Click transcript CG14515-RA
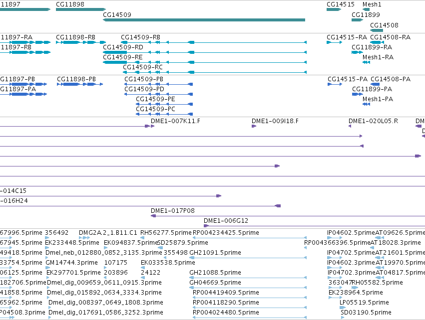Image resolution: width=425 pixels, height=320 pixels. [334, 42]
